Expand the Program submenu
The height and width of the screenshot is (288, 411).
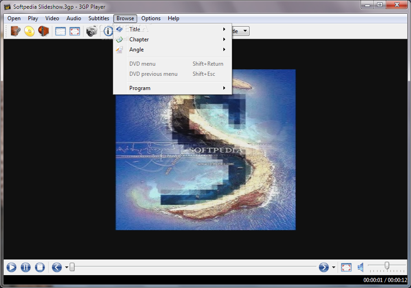[173, 88]
